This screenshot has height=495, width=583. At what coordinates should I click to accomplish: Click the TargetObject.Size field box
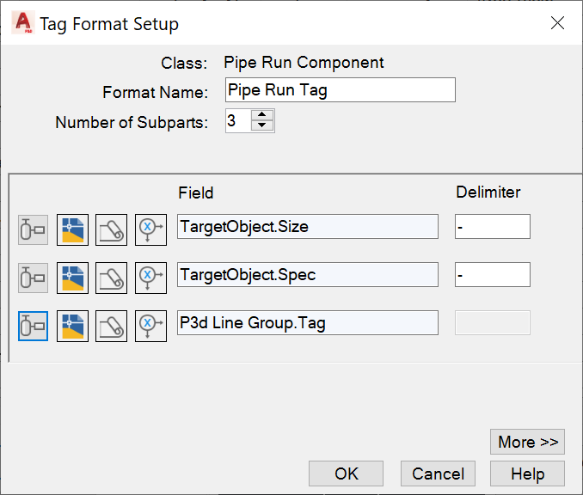pos(308,226)
